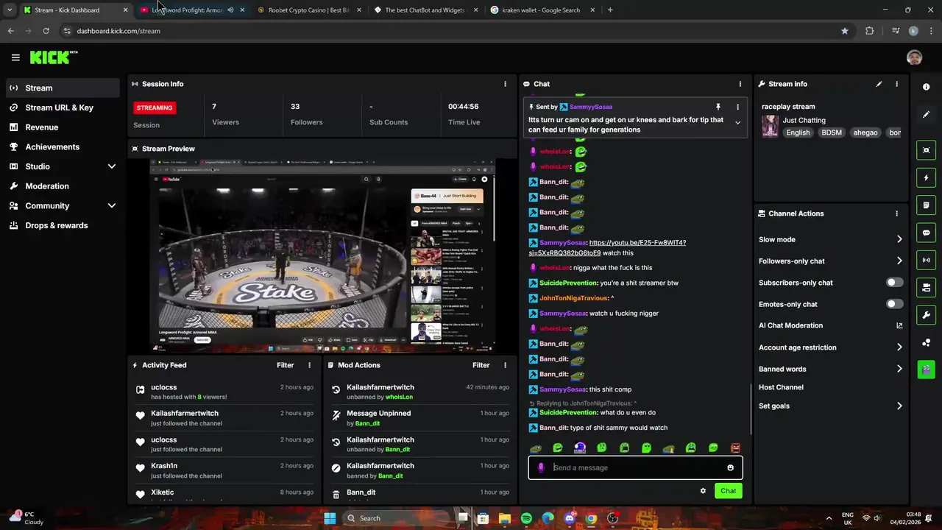Viewport: 942px width, 530px height.
Task: Open Mod Actions Filter
Action: tap(481, 365)
